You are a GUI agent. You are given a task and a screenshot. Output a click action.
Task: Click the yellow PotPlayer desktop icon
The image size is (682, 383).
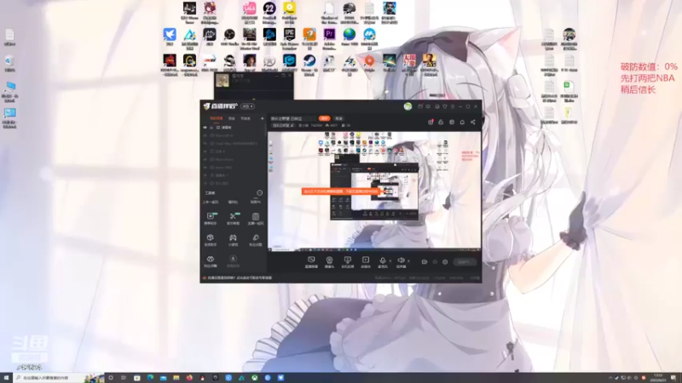click(x=289, y=13)
